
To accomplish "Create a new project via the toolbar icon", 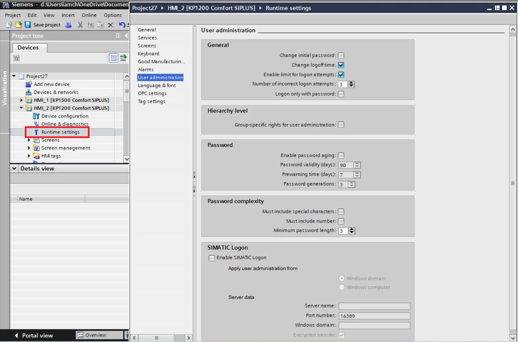I will (9, 24).
